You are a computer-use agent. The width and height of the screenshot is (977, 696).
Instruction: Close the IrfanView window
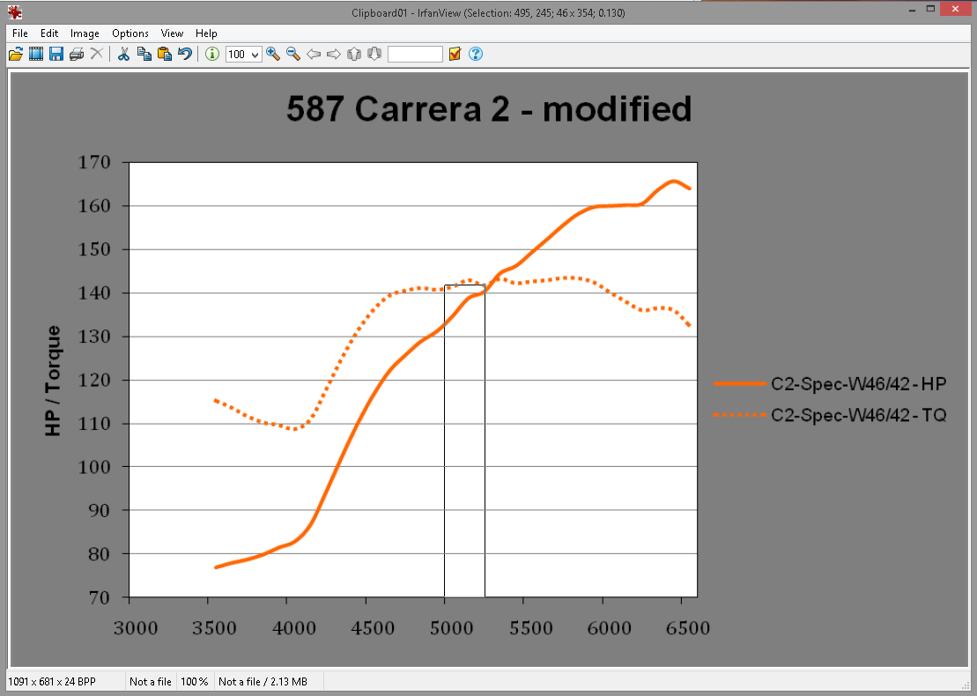(957, 9)
